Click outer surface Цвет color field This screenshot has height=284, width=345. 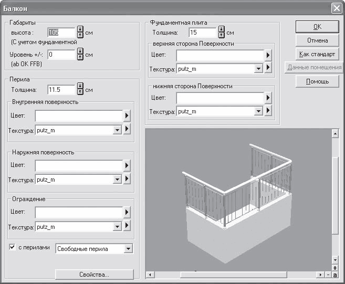[79, 165]
